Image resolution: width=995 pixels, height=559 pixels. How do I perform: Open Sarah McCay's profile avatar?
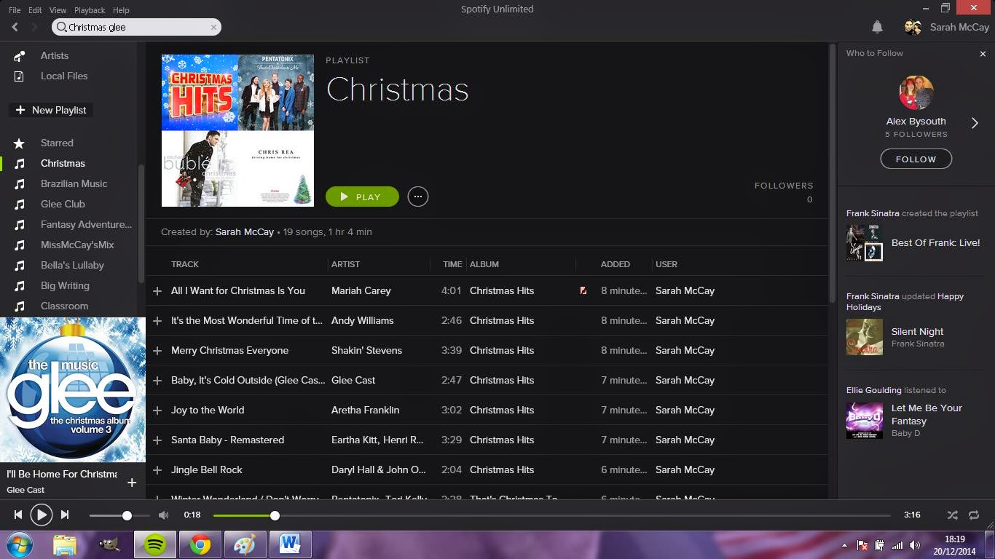click(x=913, y=27)
